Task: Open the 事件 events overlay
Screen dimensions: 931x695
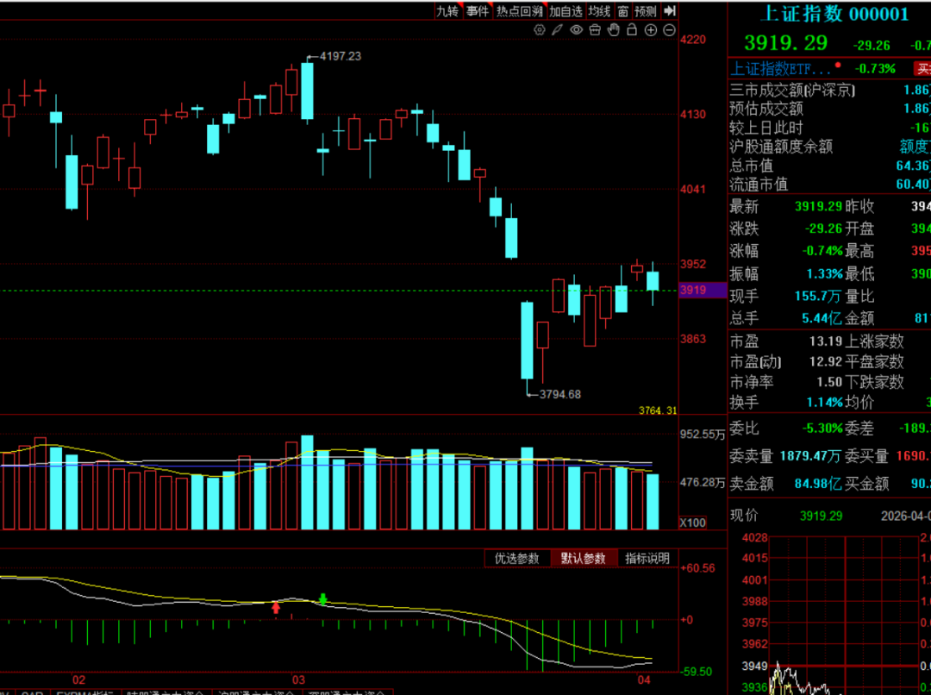Action: 478,10
